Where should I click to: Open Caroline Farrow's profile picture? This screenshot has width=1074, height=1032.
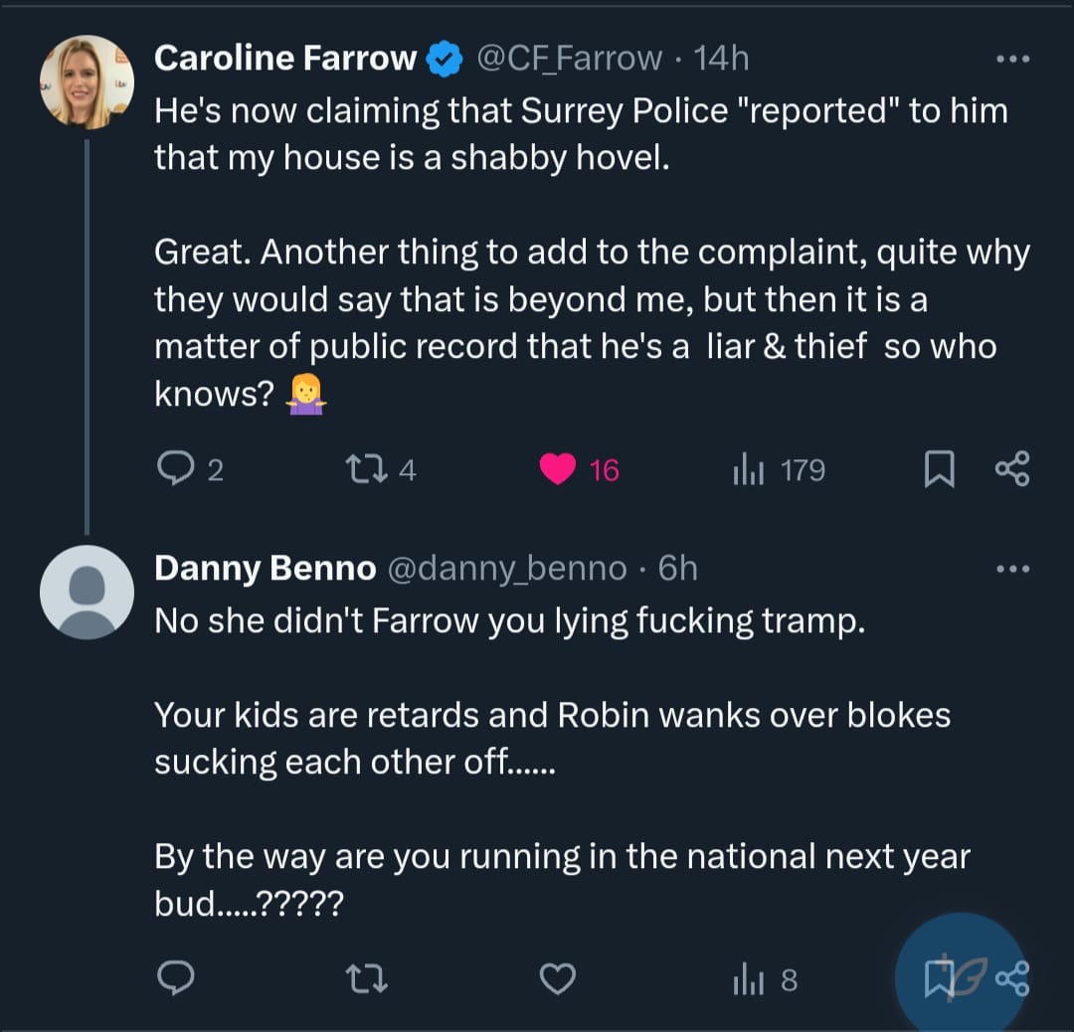click(87, 83)
